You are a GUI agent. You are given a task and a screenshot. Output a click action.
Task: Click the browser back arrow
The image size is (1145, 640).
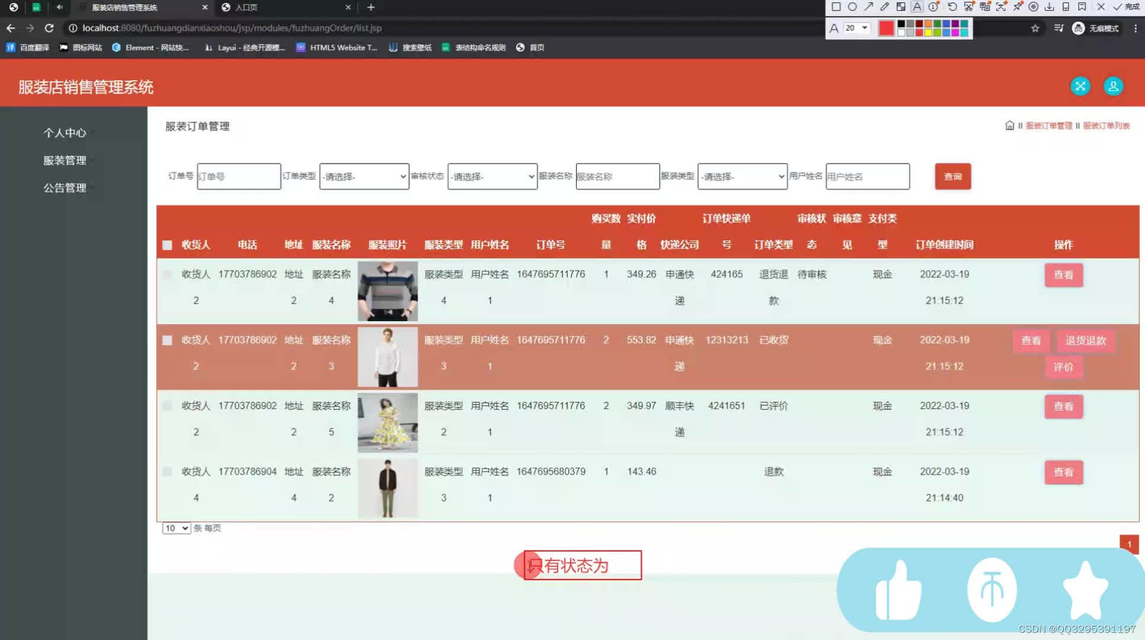[11, 28]
